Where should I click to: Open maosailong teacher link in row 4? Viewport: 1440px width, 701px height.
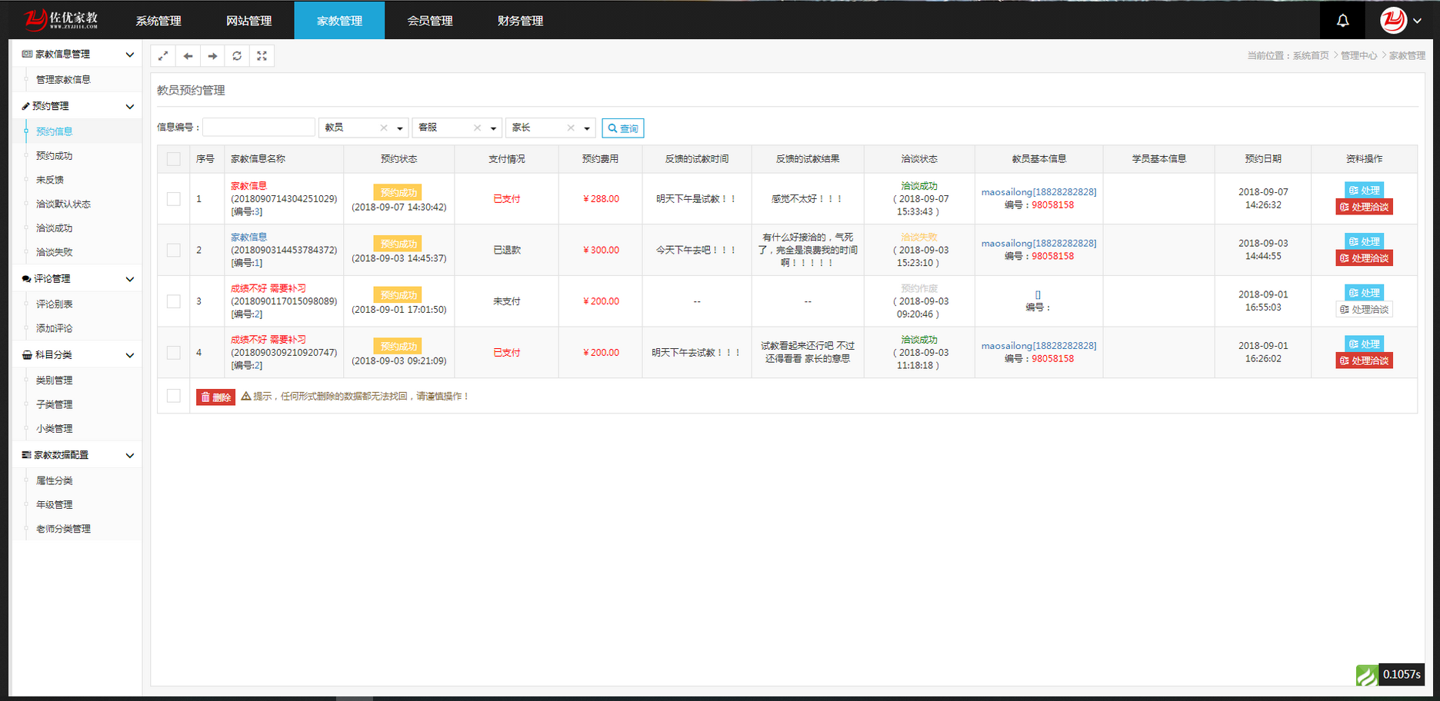tap(1038, 346)
